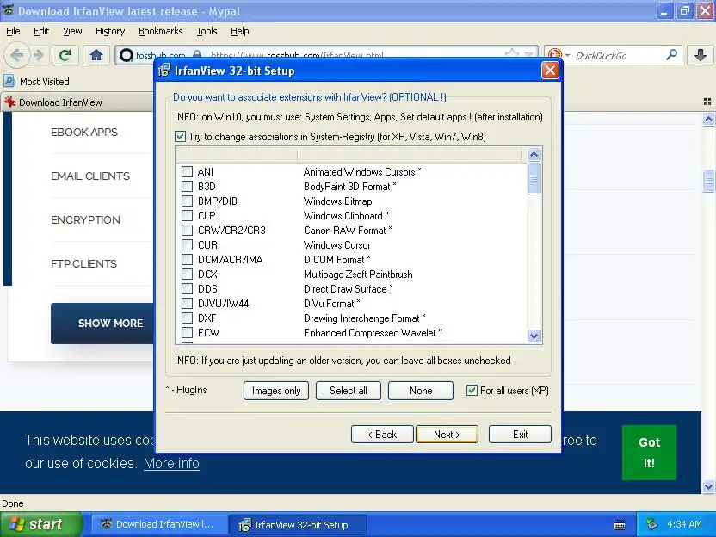The height and width of the screenshot is (537, 716).
Task: Click the browser page scrollbar thumb
Action: [708, 181]
